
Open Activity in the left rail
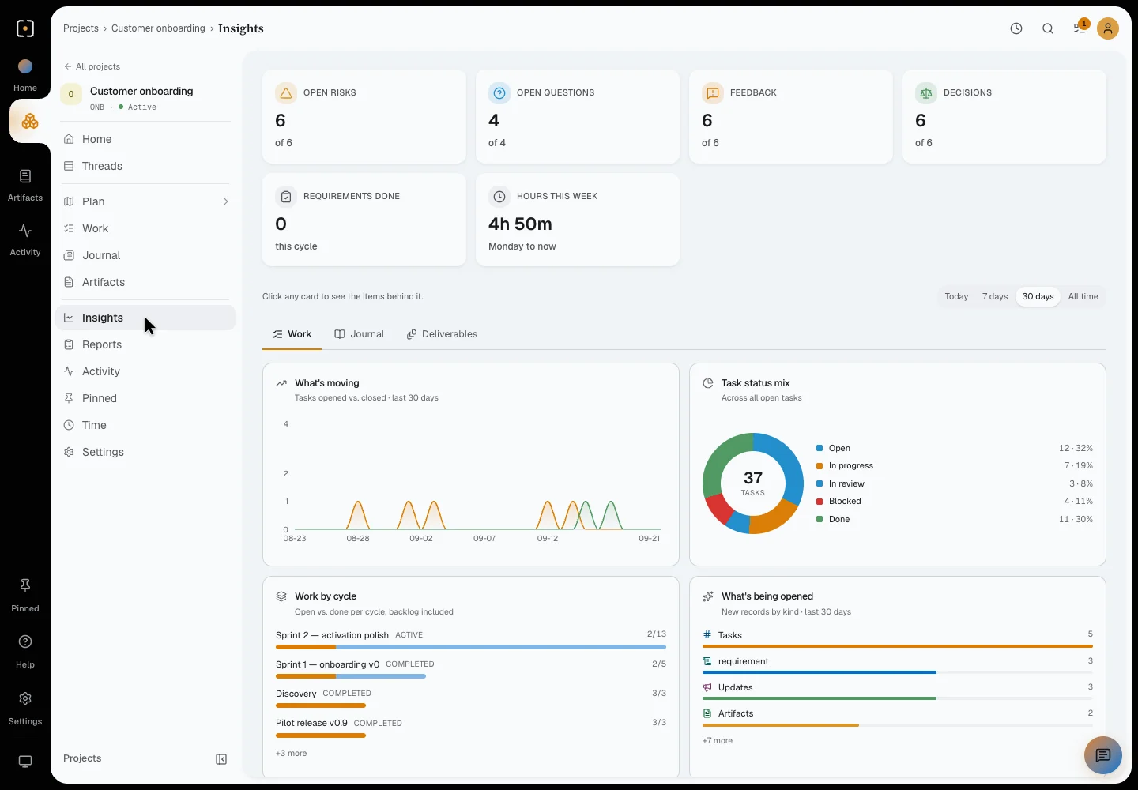[25, 239]
